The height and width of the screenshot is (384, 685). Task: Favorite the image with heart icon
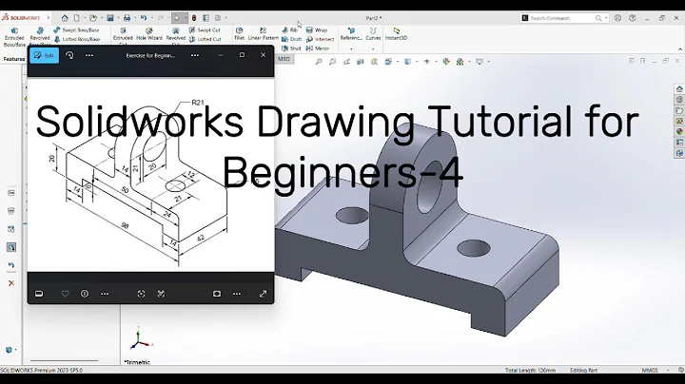65,294
